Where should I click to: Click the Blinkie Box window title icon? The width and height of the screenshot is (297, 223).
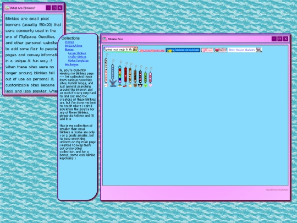(105, 39)
